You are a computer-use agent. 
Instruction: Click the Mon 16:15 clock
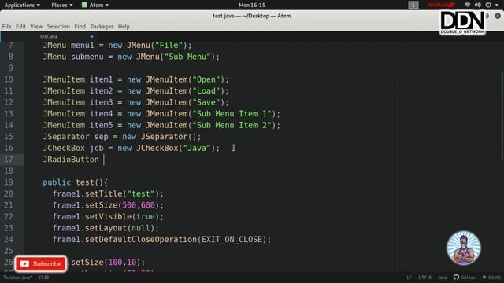click(252, 5)
